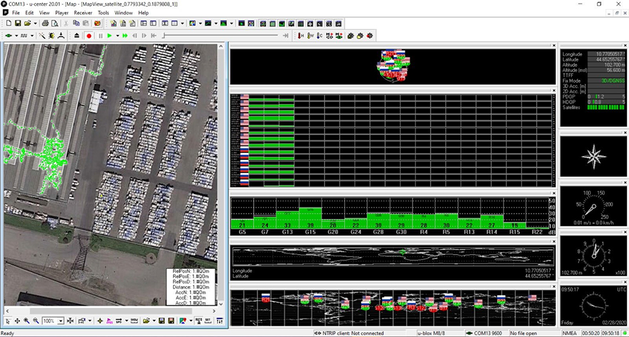Open the Tools menu
Viewport: 629px width, 337px height.
103,12
